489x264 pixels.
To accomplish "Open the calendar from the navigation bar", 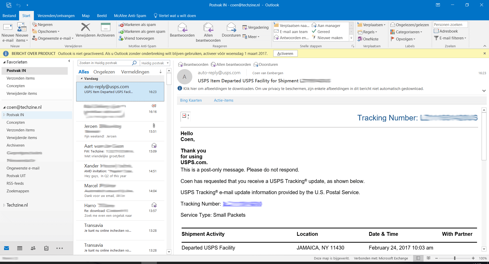I will click(x=20, y=248).
